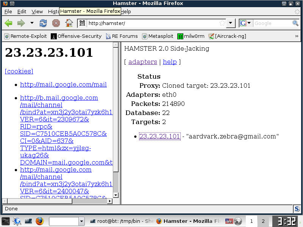Launch the Konqueror icon in taskbar

point(17,221)
